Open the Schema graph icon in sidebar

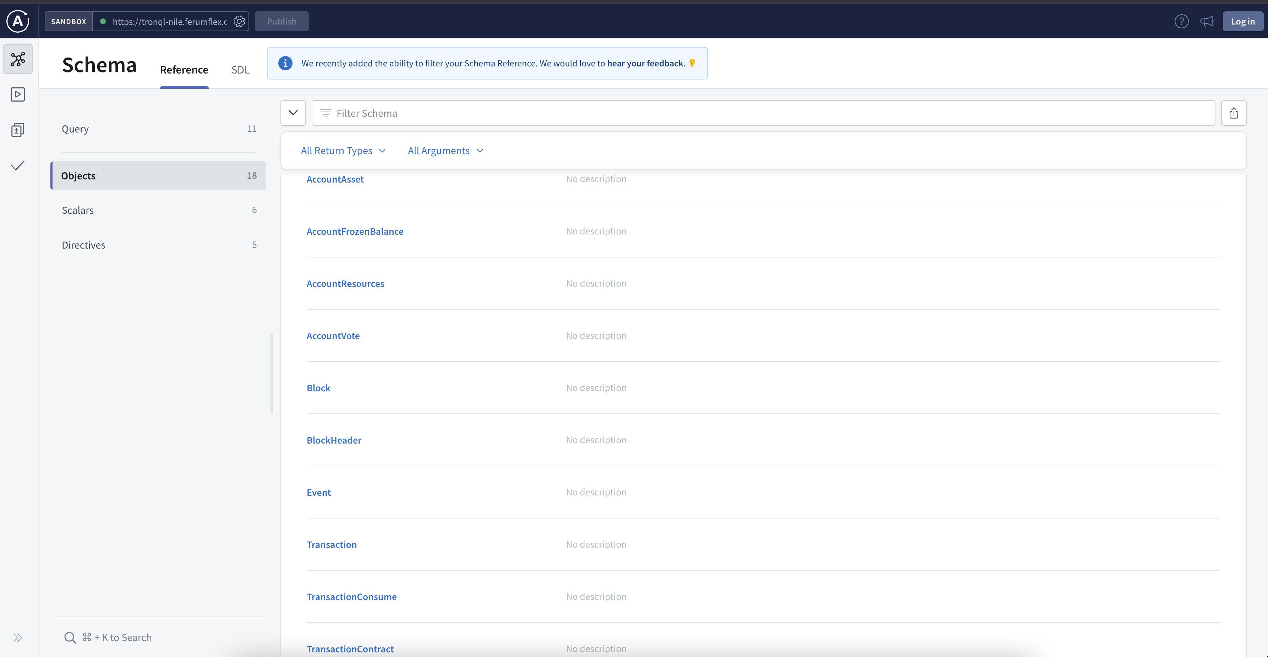(x=18, y=59)
